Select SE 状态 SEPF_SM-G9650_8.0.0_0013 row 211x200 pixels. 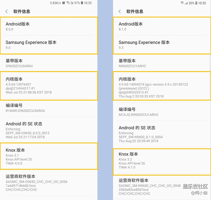pyautogui.click(x=49, y=130)
